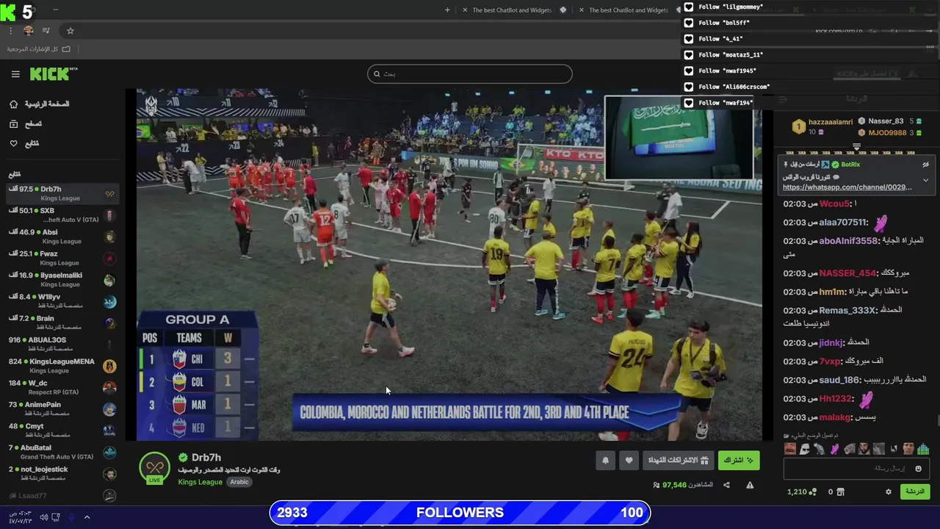Open the SXB channel in sidebar

coord(62,215)
